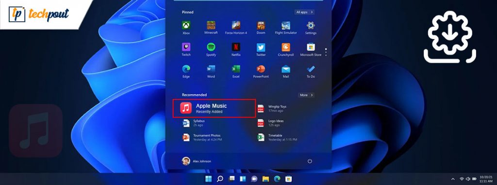Open PowerPoint pinned app
This screenshot has width=497, height=185.
point(261,71)
